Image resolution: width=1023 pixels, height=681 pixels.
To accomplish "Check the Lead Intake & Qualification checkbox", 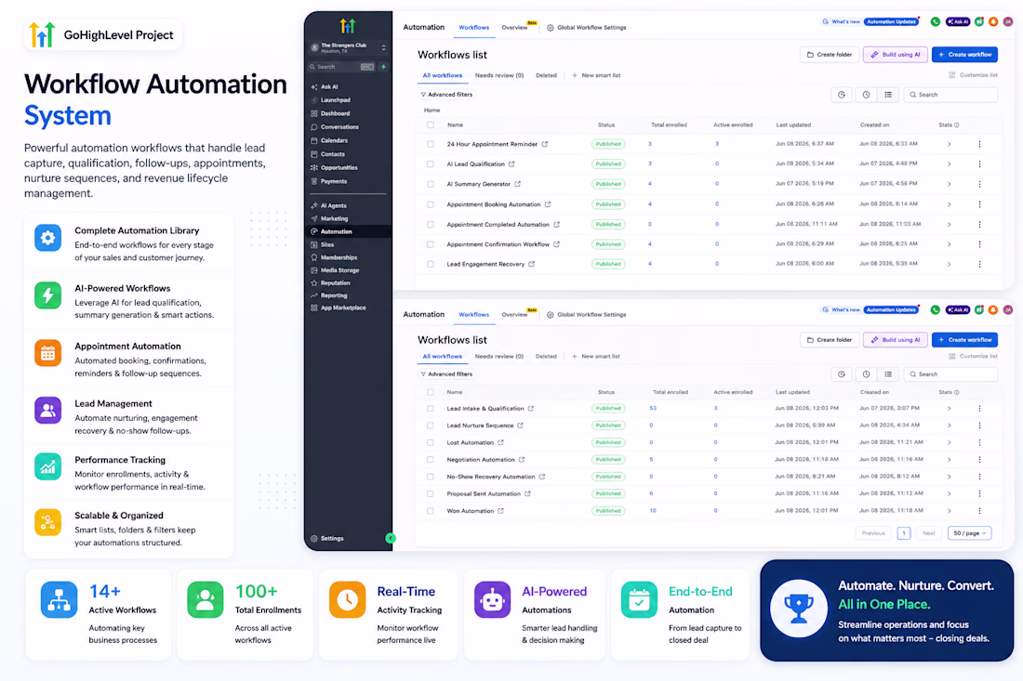I will [430, 410].
